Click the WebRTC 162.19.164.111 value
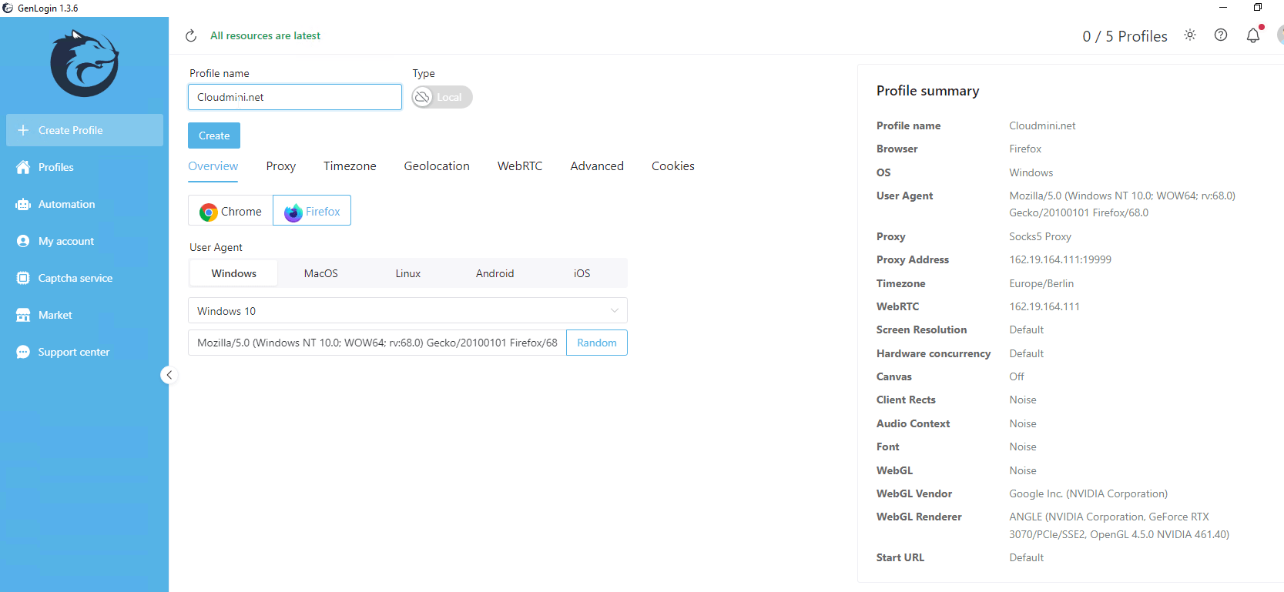The width and height of the screenshot is (1284, 592). click(x=1044, y=306)
